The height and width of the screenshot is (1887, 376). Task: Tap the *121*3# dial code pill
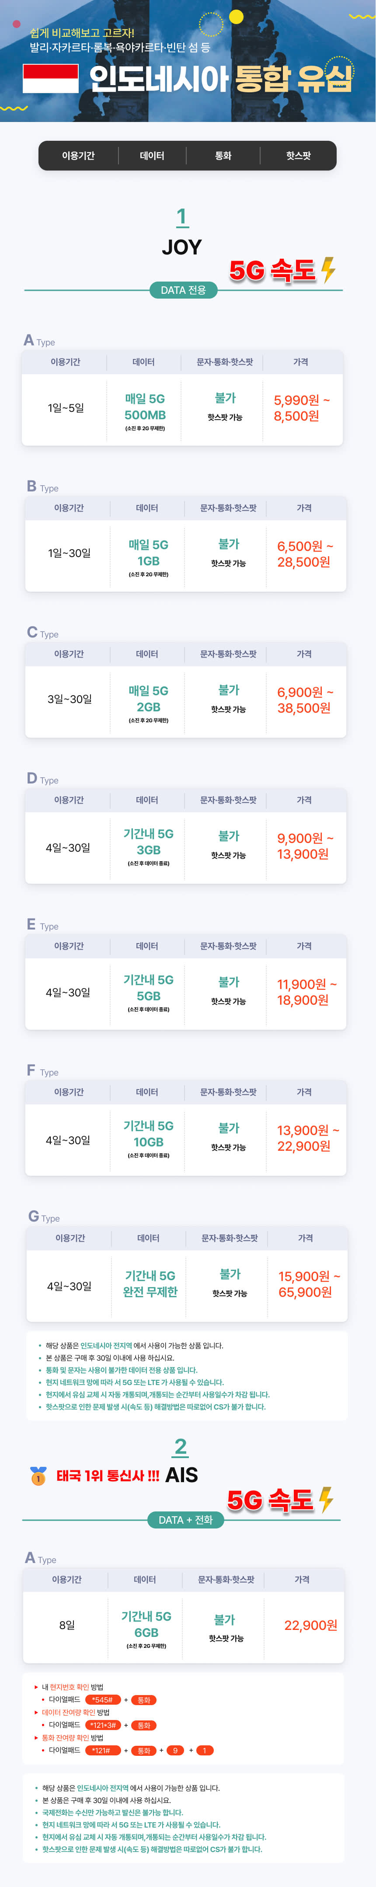click(102, 1724)
